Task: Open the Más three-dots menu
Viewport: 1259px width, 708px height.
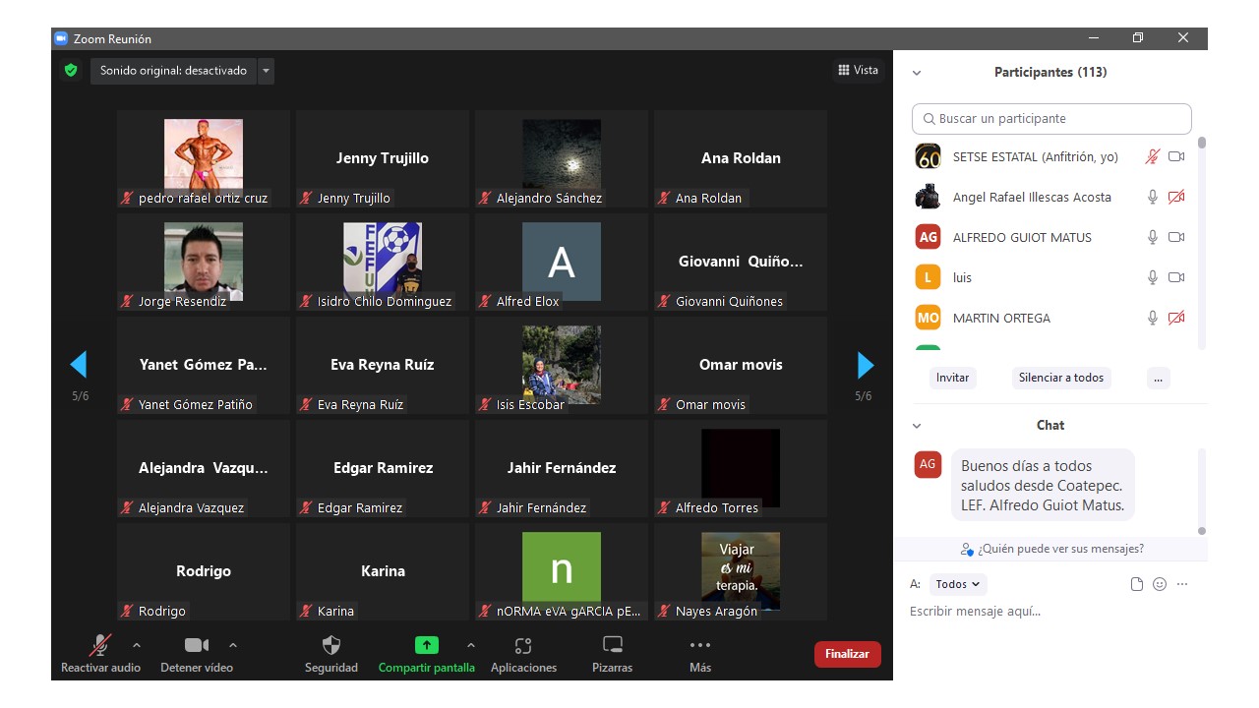Action: click(699, 646)
